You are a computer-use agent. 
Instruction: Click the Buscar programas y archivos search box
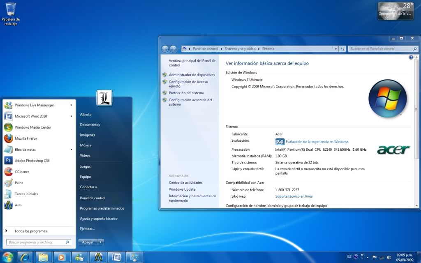36,242
